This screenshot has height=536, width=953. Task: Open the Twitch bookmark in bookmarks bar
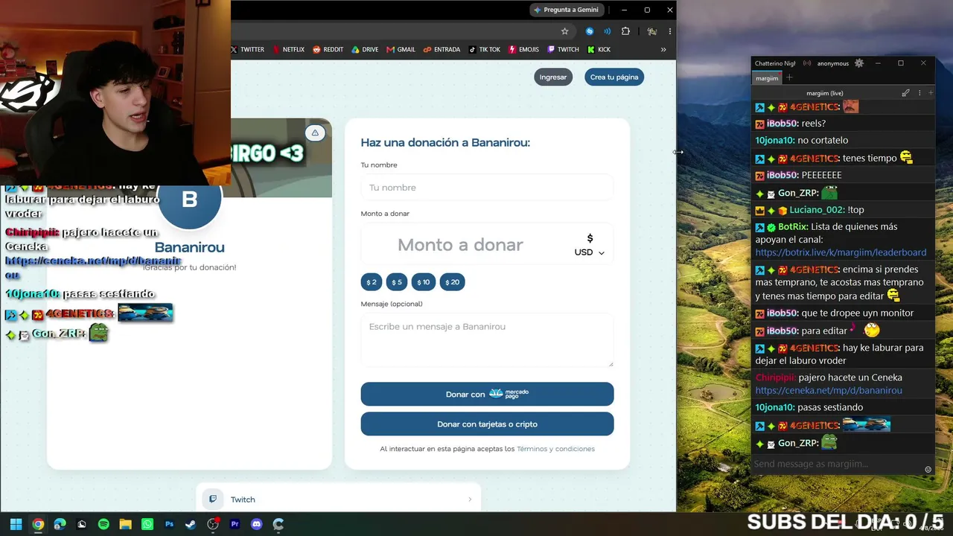pyautogui.click(x=563, y=50)
